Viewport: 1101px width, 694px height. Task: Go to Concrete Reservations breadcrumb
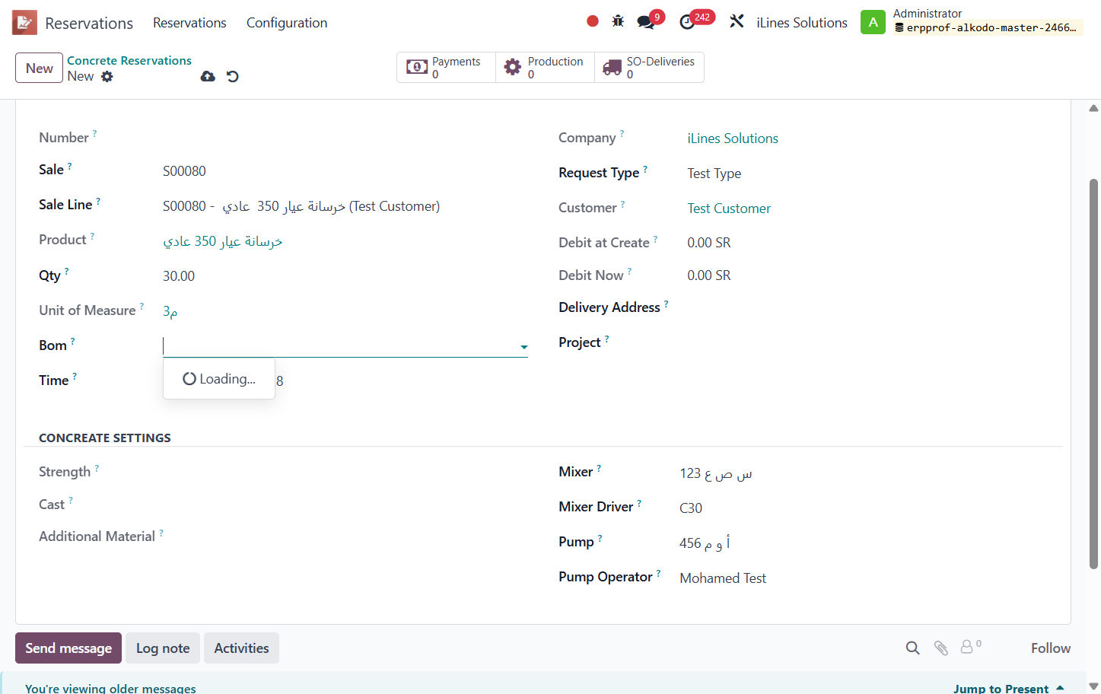point(129,60)
